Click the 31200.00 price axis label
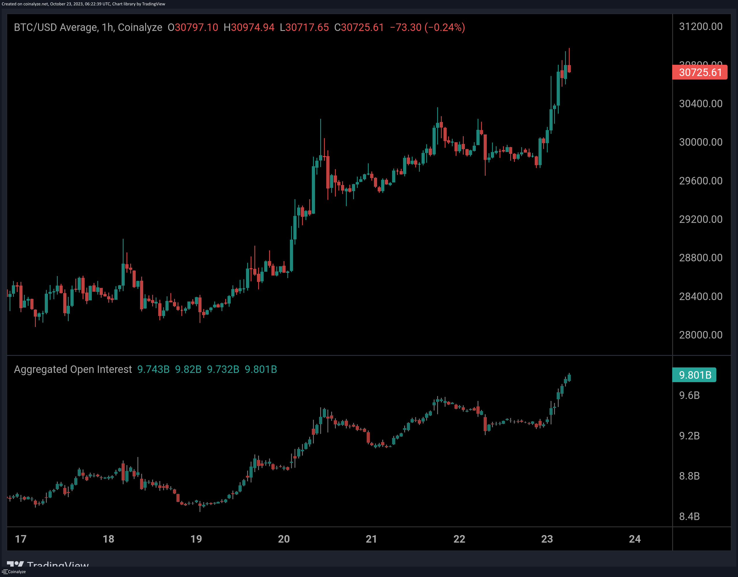Screen dimensions: 738x577 (700, 26)
